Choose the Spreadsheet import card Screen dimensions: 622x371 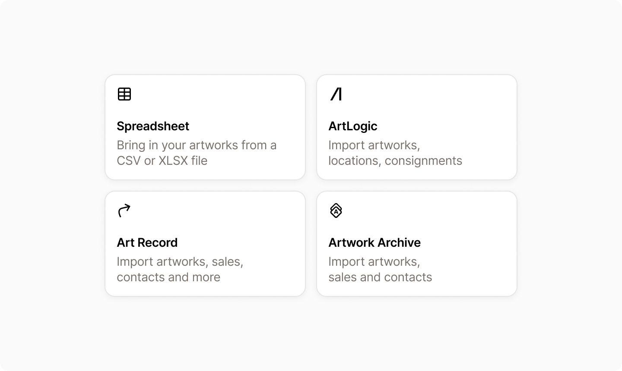click(205, 127)
